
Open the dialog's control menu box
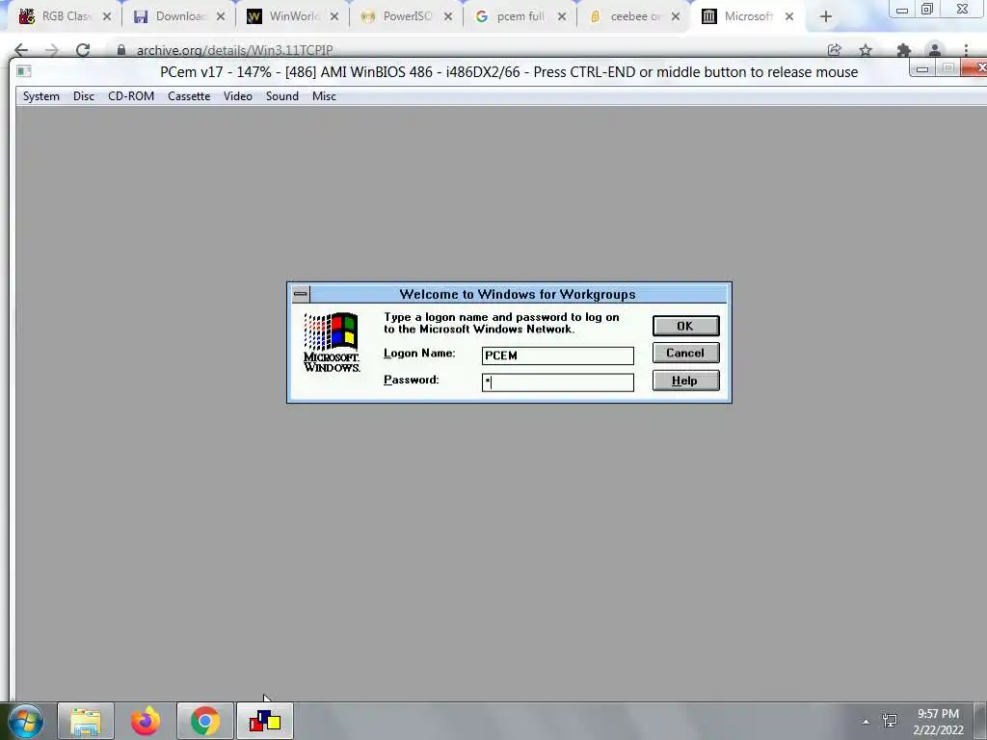(301, 294)
